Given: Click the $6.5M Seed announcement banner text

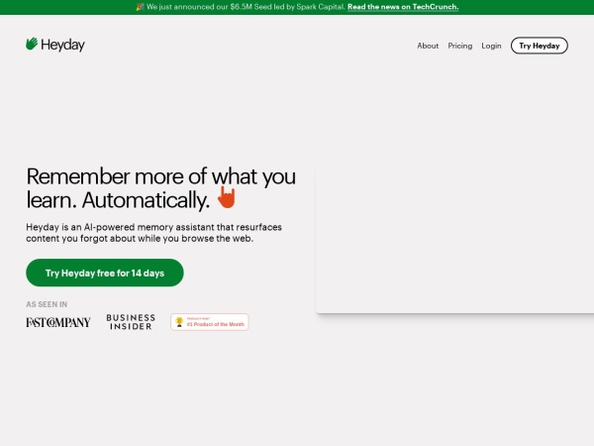Looking at the screenshot, I should pos(245,7).
